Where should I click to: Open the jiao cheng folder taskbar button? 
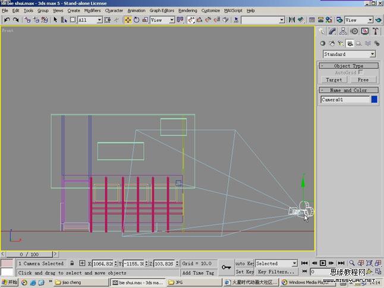tap(81, 283)
